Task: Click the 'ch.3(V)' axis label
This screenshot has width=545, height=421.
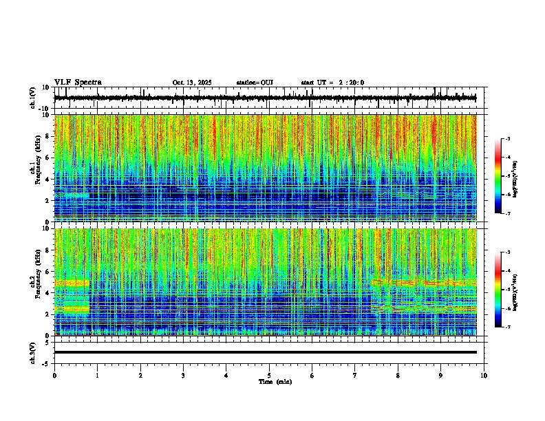Action: point(33,353)
